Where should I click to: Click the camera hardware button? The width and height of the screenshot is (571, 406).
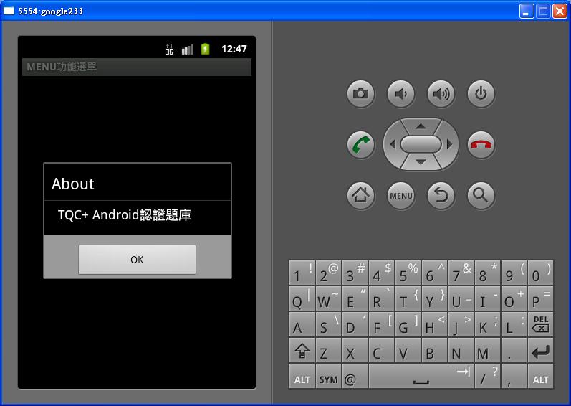[360, 93]
